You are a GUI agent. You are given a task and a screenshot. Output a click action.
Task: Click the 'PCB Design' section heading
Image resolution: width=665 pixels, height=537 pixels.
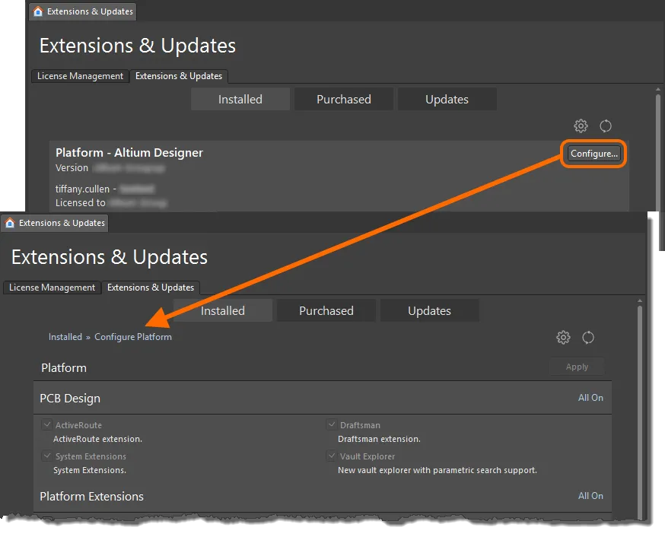(x=70, y=399)
